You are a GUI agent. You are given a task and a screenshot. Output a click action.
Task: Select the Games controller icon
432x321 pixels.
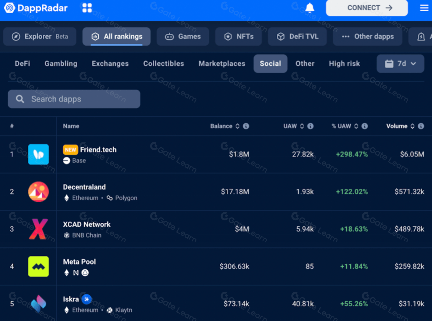tap(169, 36)
